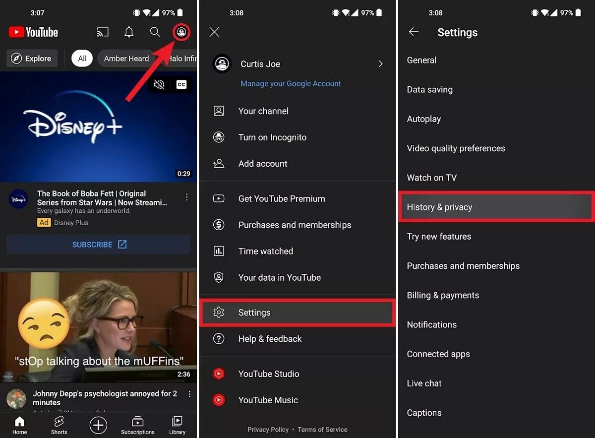Screen dimensions: 595x438
Task: Play Johnny Depp psychologist video thumbnail
Action: [x=98, y=327]
